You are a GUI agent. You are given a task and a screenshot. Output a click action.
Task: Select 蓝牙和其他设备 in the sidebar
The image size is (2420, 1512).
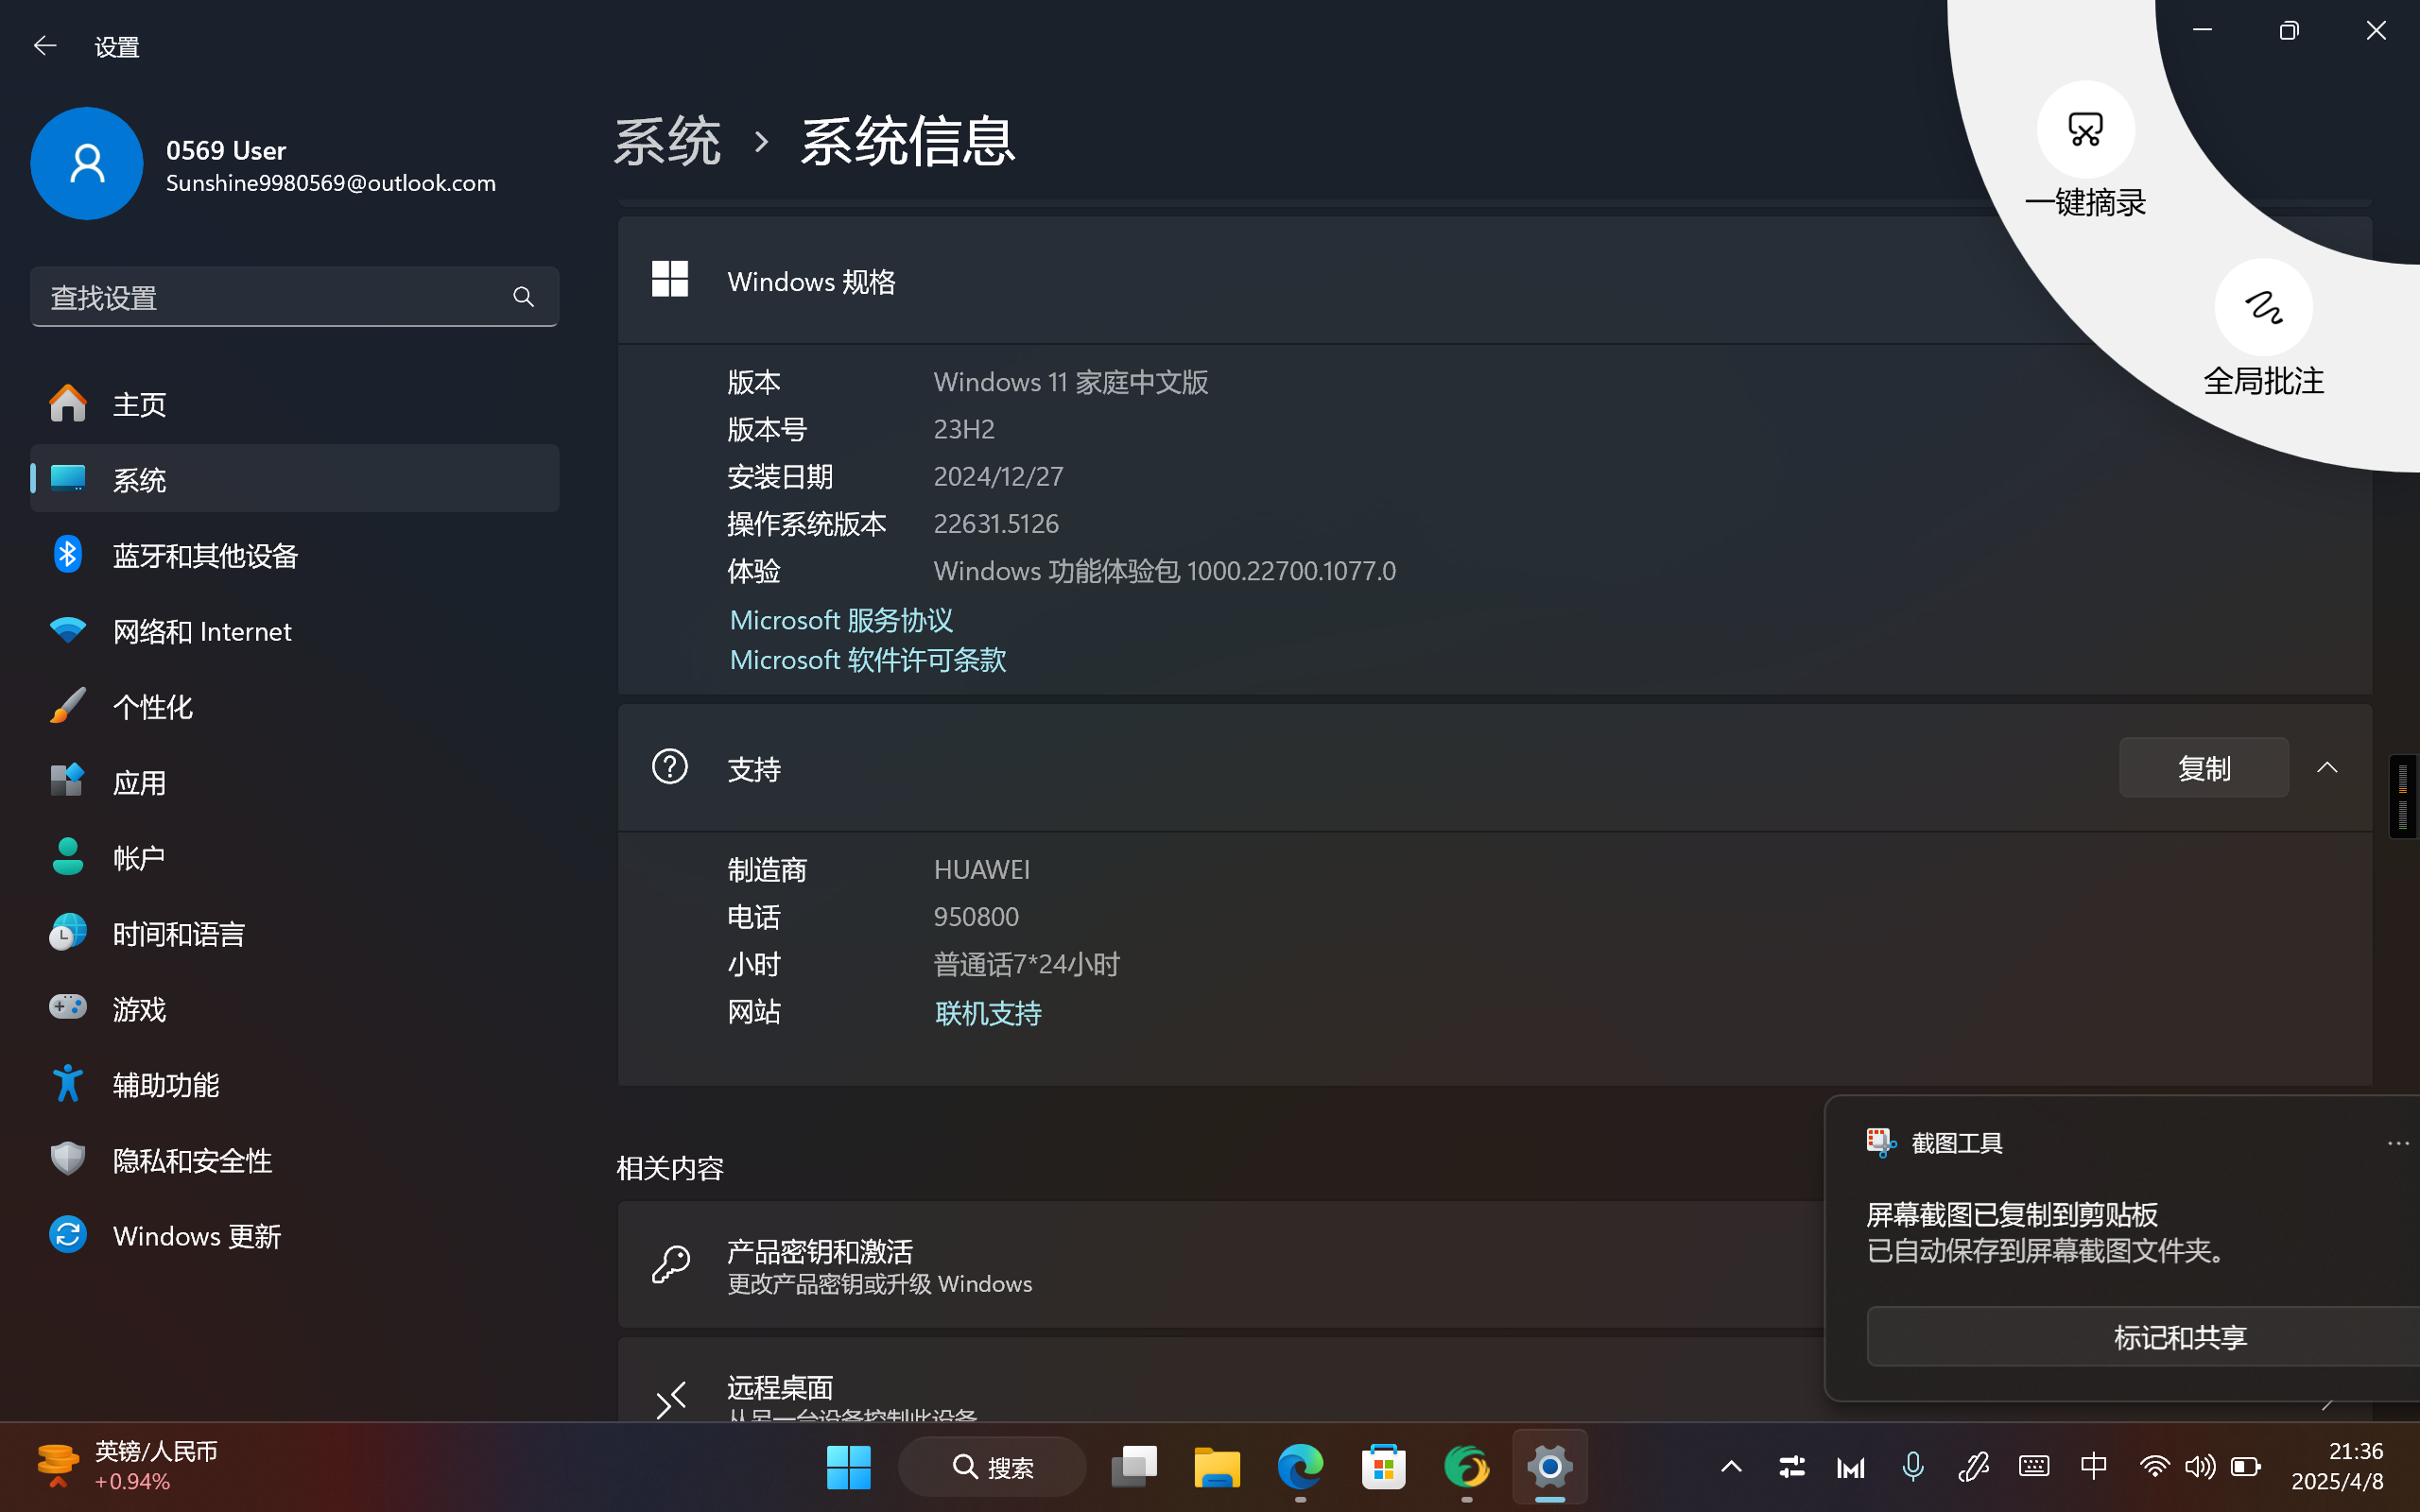coord(205,556)
